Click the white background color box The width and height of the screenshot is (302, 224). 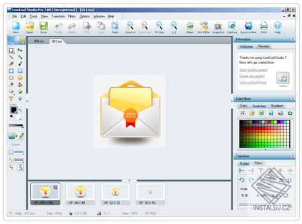pyautogui.click(x=18, y=116)
